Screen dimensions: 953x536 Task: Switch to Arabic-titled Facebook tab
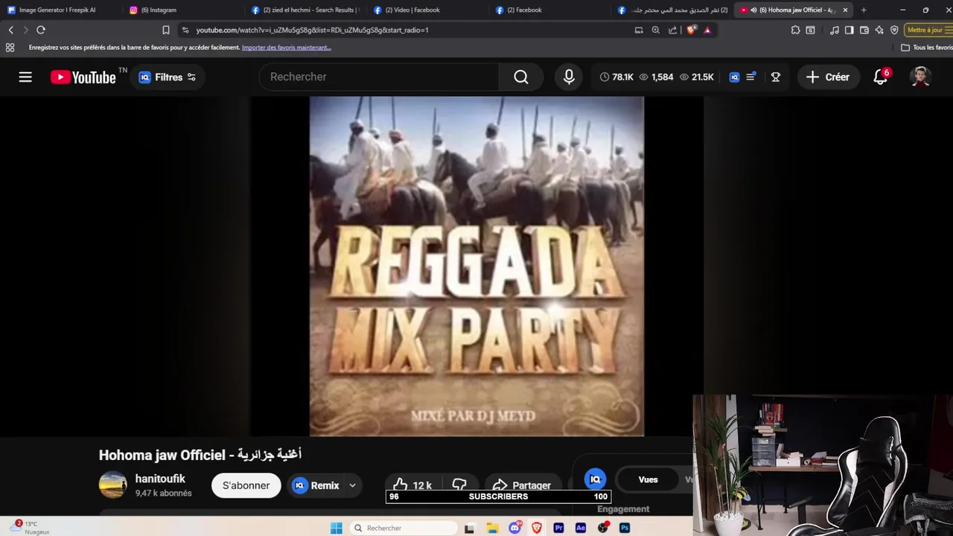672,10
